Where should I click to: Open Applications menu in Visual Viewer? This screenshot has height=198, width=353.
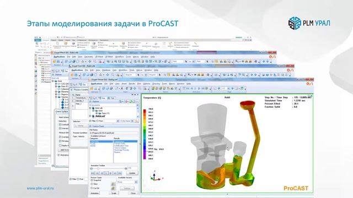pos(97,84)
